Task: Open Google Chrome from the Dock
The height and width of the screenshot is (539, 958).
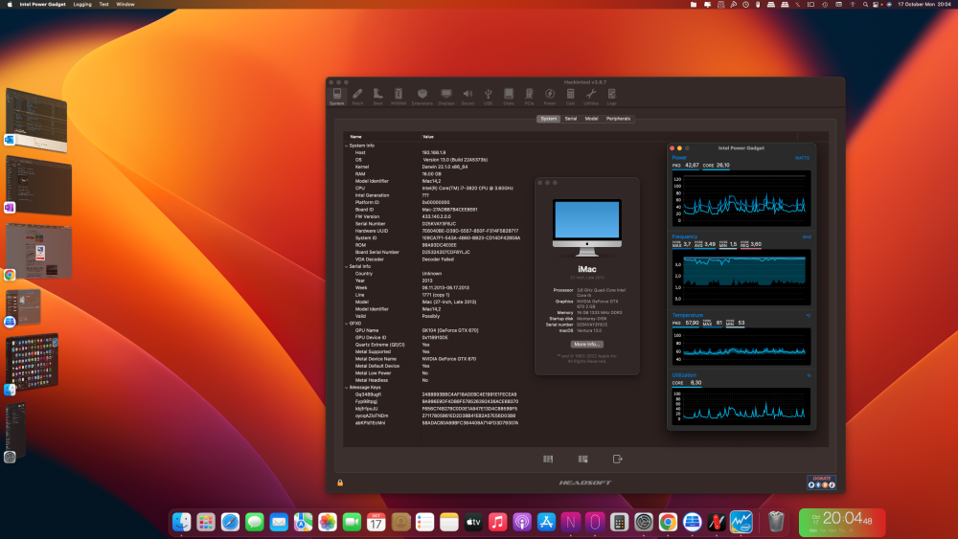Action: pyautogui.click(x=668, y=522)
